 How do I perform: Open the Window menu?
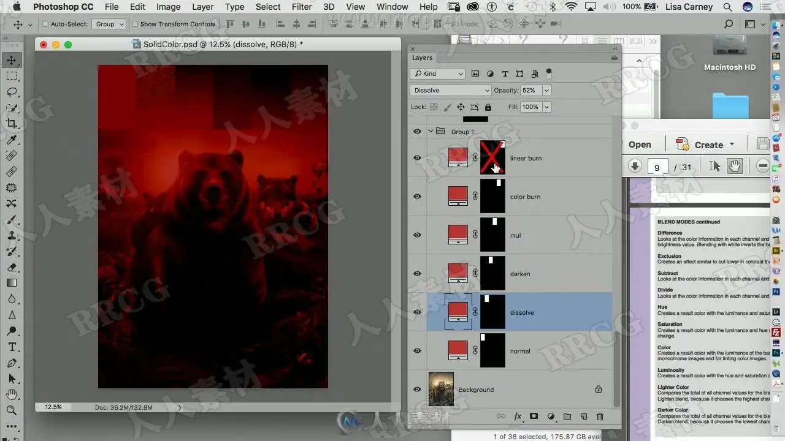tap(392, 7)
